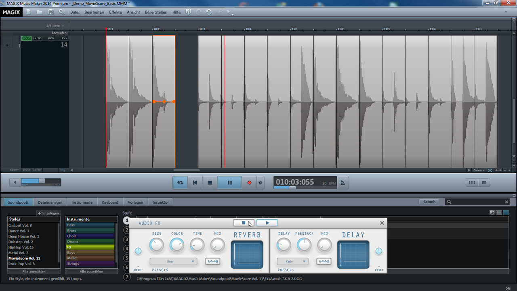Open the Datei menu
Screen dimensions: 517x291
click(x=75, y=12)
